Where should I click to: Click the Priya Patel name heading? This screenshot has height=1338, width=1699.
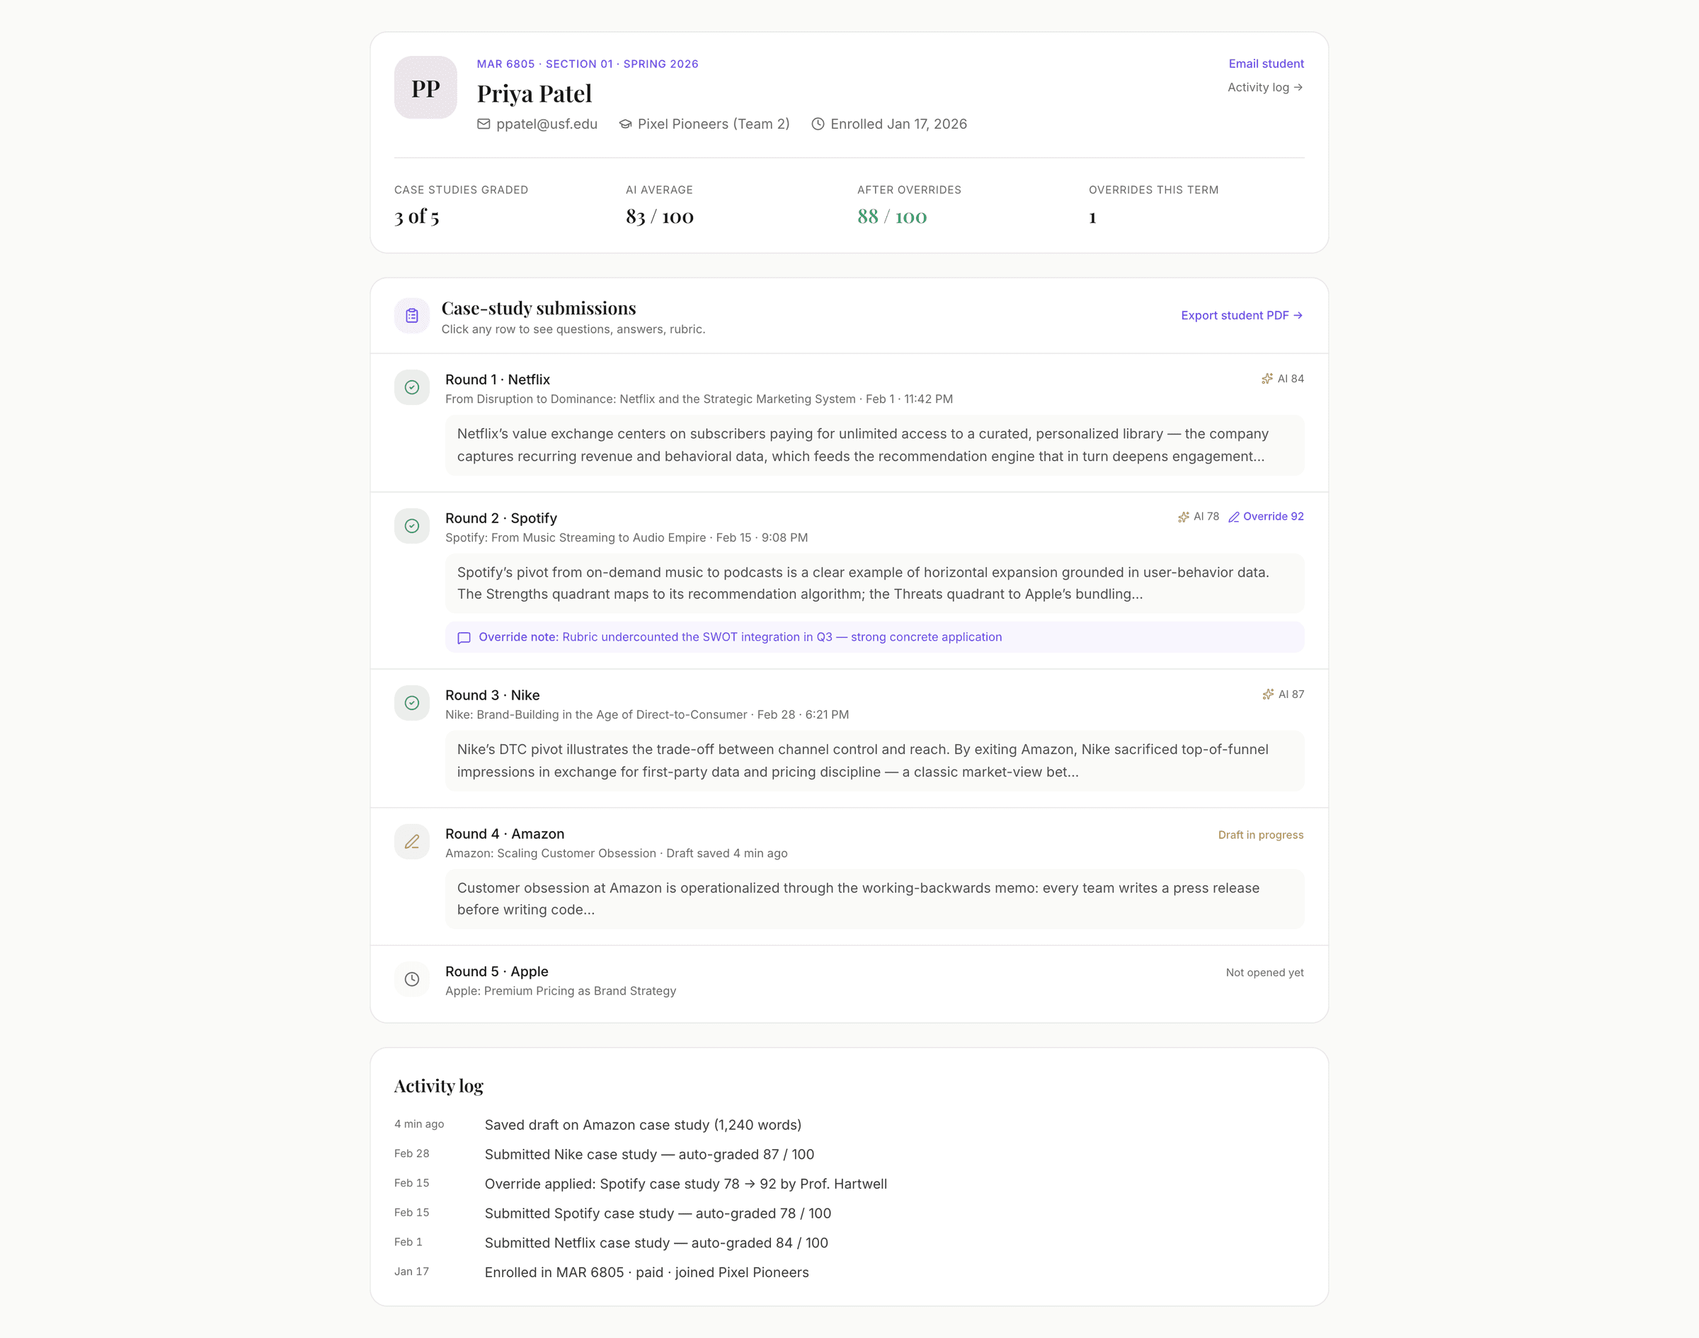coord(534,94)
